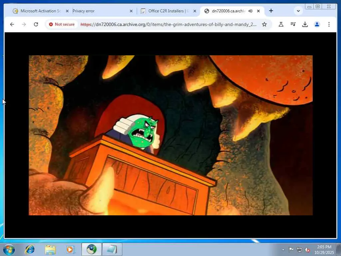This screenshot has height=256, width=341.
Task: Open Windows Media Player from taskbar
Action: pos(70,249)
